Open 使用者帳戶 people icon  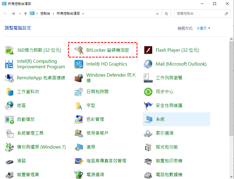pyautogui.click(x=79, y=133)
